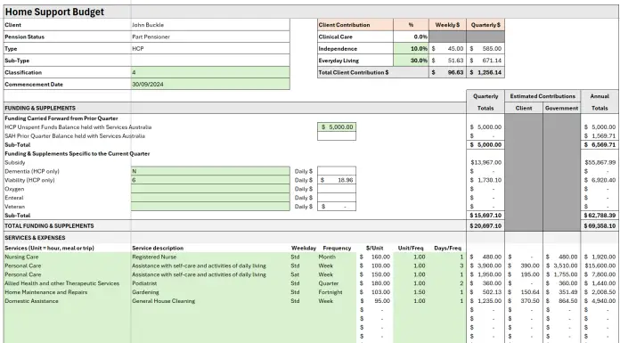Select the Saturday Personal Care rate 150.00
620x343 pixels.
click(x=375, y=274)
